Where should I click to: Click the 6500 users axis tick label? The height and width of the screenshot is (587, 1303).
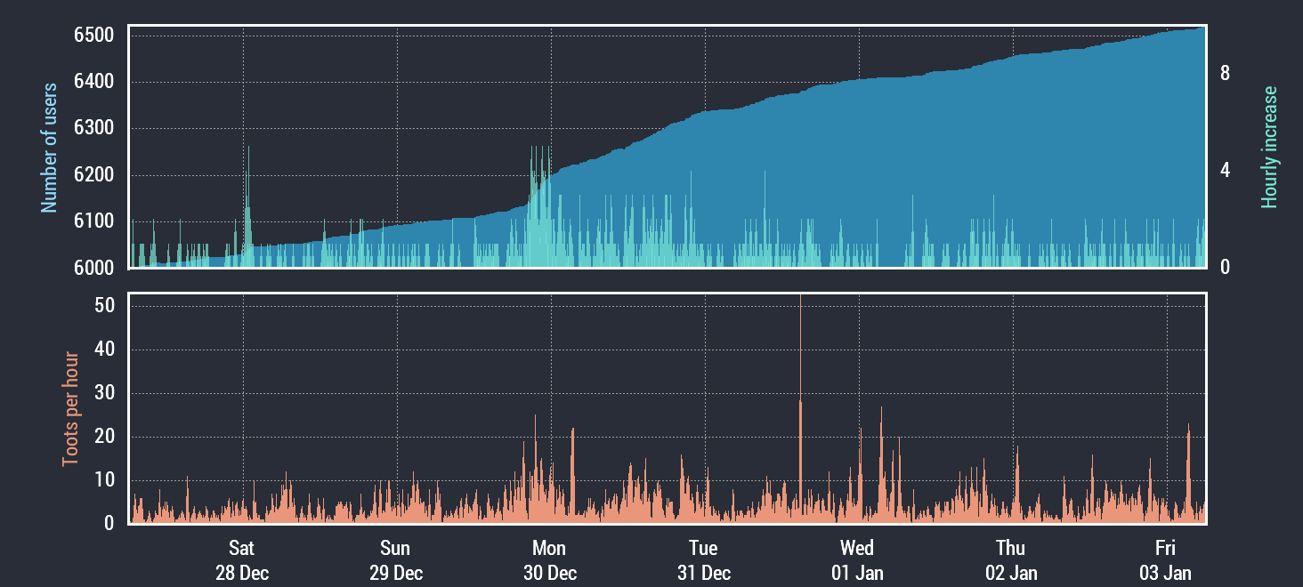click(93, 36)
